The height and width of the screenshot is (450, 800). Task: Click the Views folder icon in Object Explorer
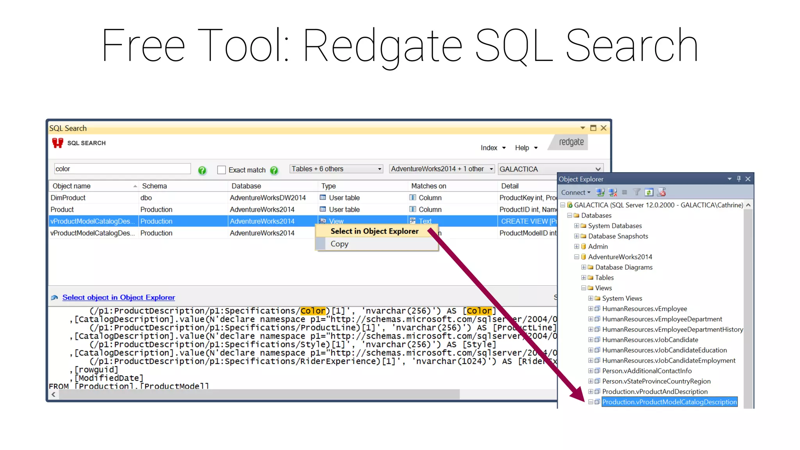(590, 288)
